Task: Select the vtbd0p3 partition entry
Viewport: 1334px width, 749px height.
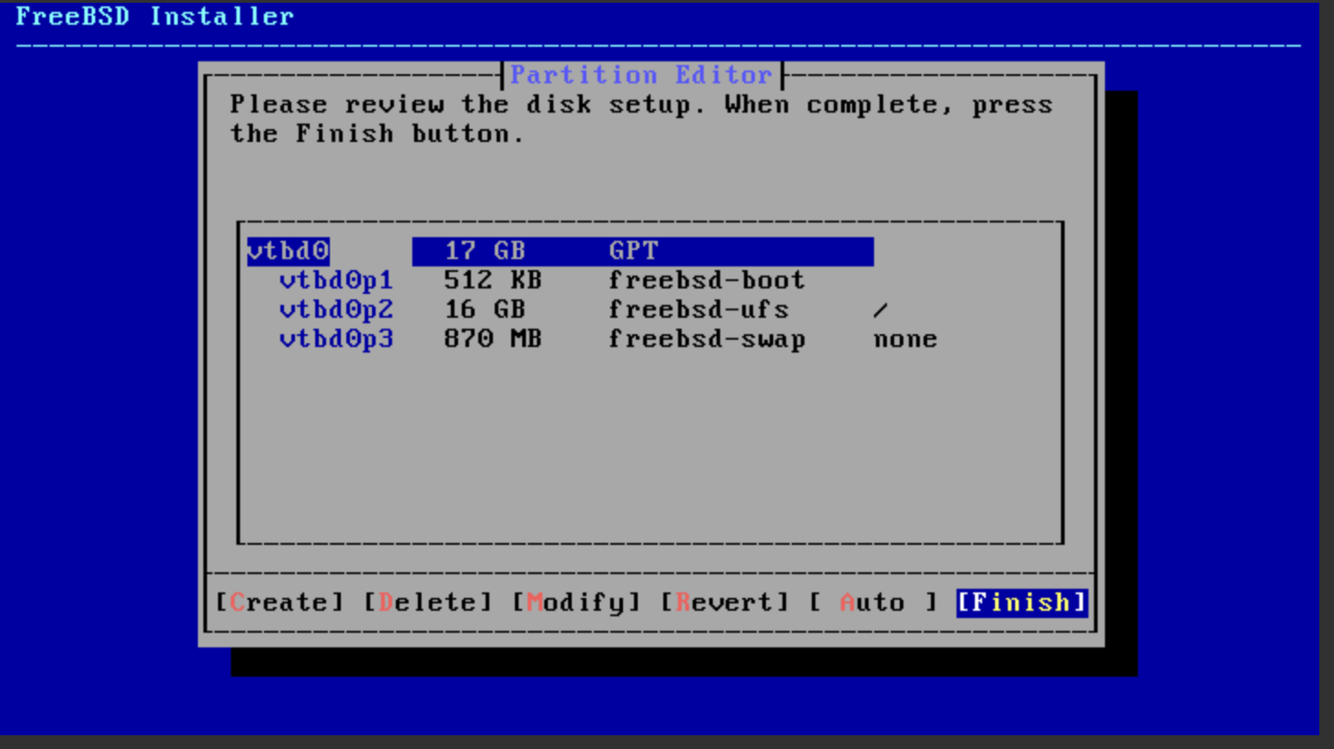Action: point(336,339)
